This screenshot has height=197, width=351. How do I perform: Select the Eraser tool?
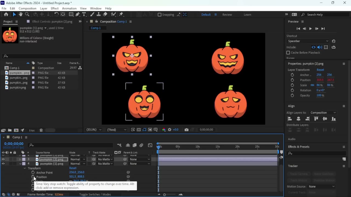point(105,15)
